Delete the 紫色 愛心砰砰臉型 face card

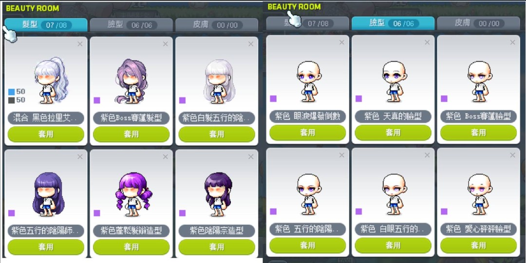tap(512, 155)
